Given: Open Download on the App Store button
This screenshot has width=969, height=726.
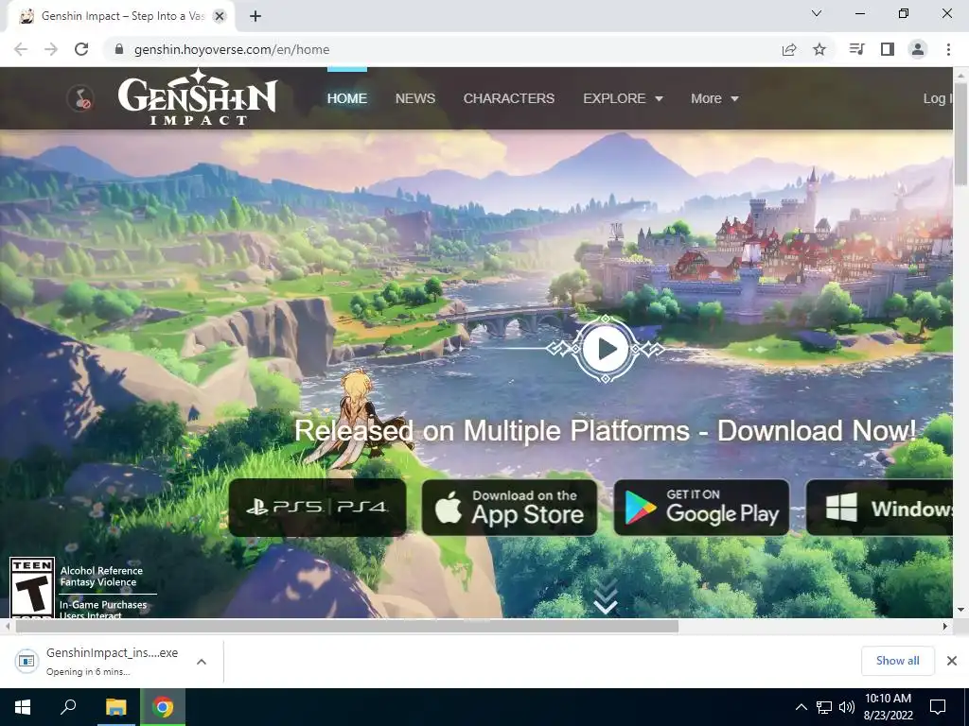Looking at the screenshot, I should pyautogui.click(x=510, y=508).
